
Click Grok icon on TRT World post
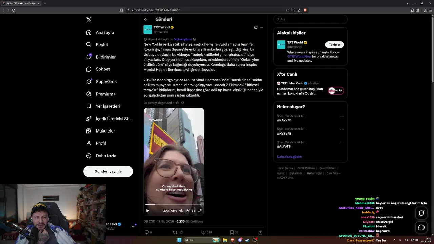click(256, 27)
